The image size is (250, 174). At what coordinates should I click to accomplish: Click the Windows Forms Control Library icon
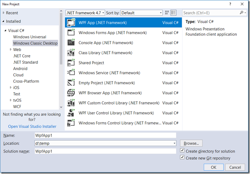tap(71, 123)
